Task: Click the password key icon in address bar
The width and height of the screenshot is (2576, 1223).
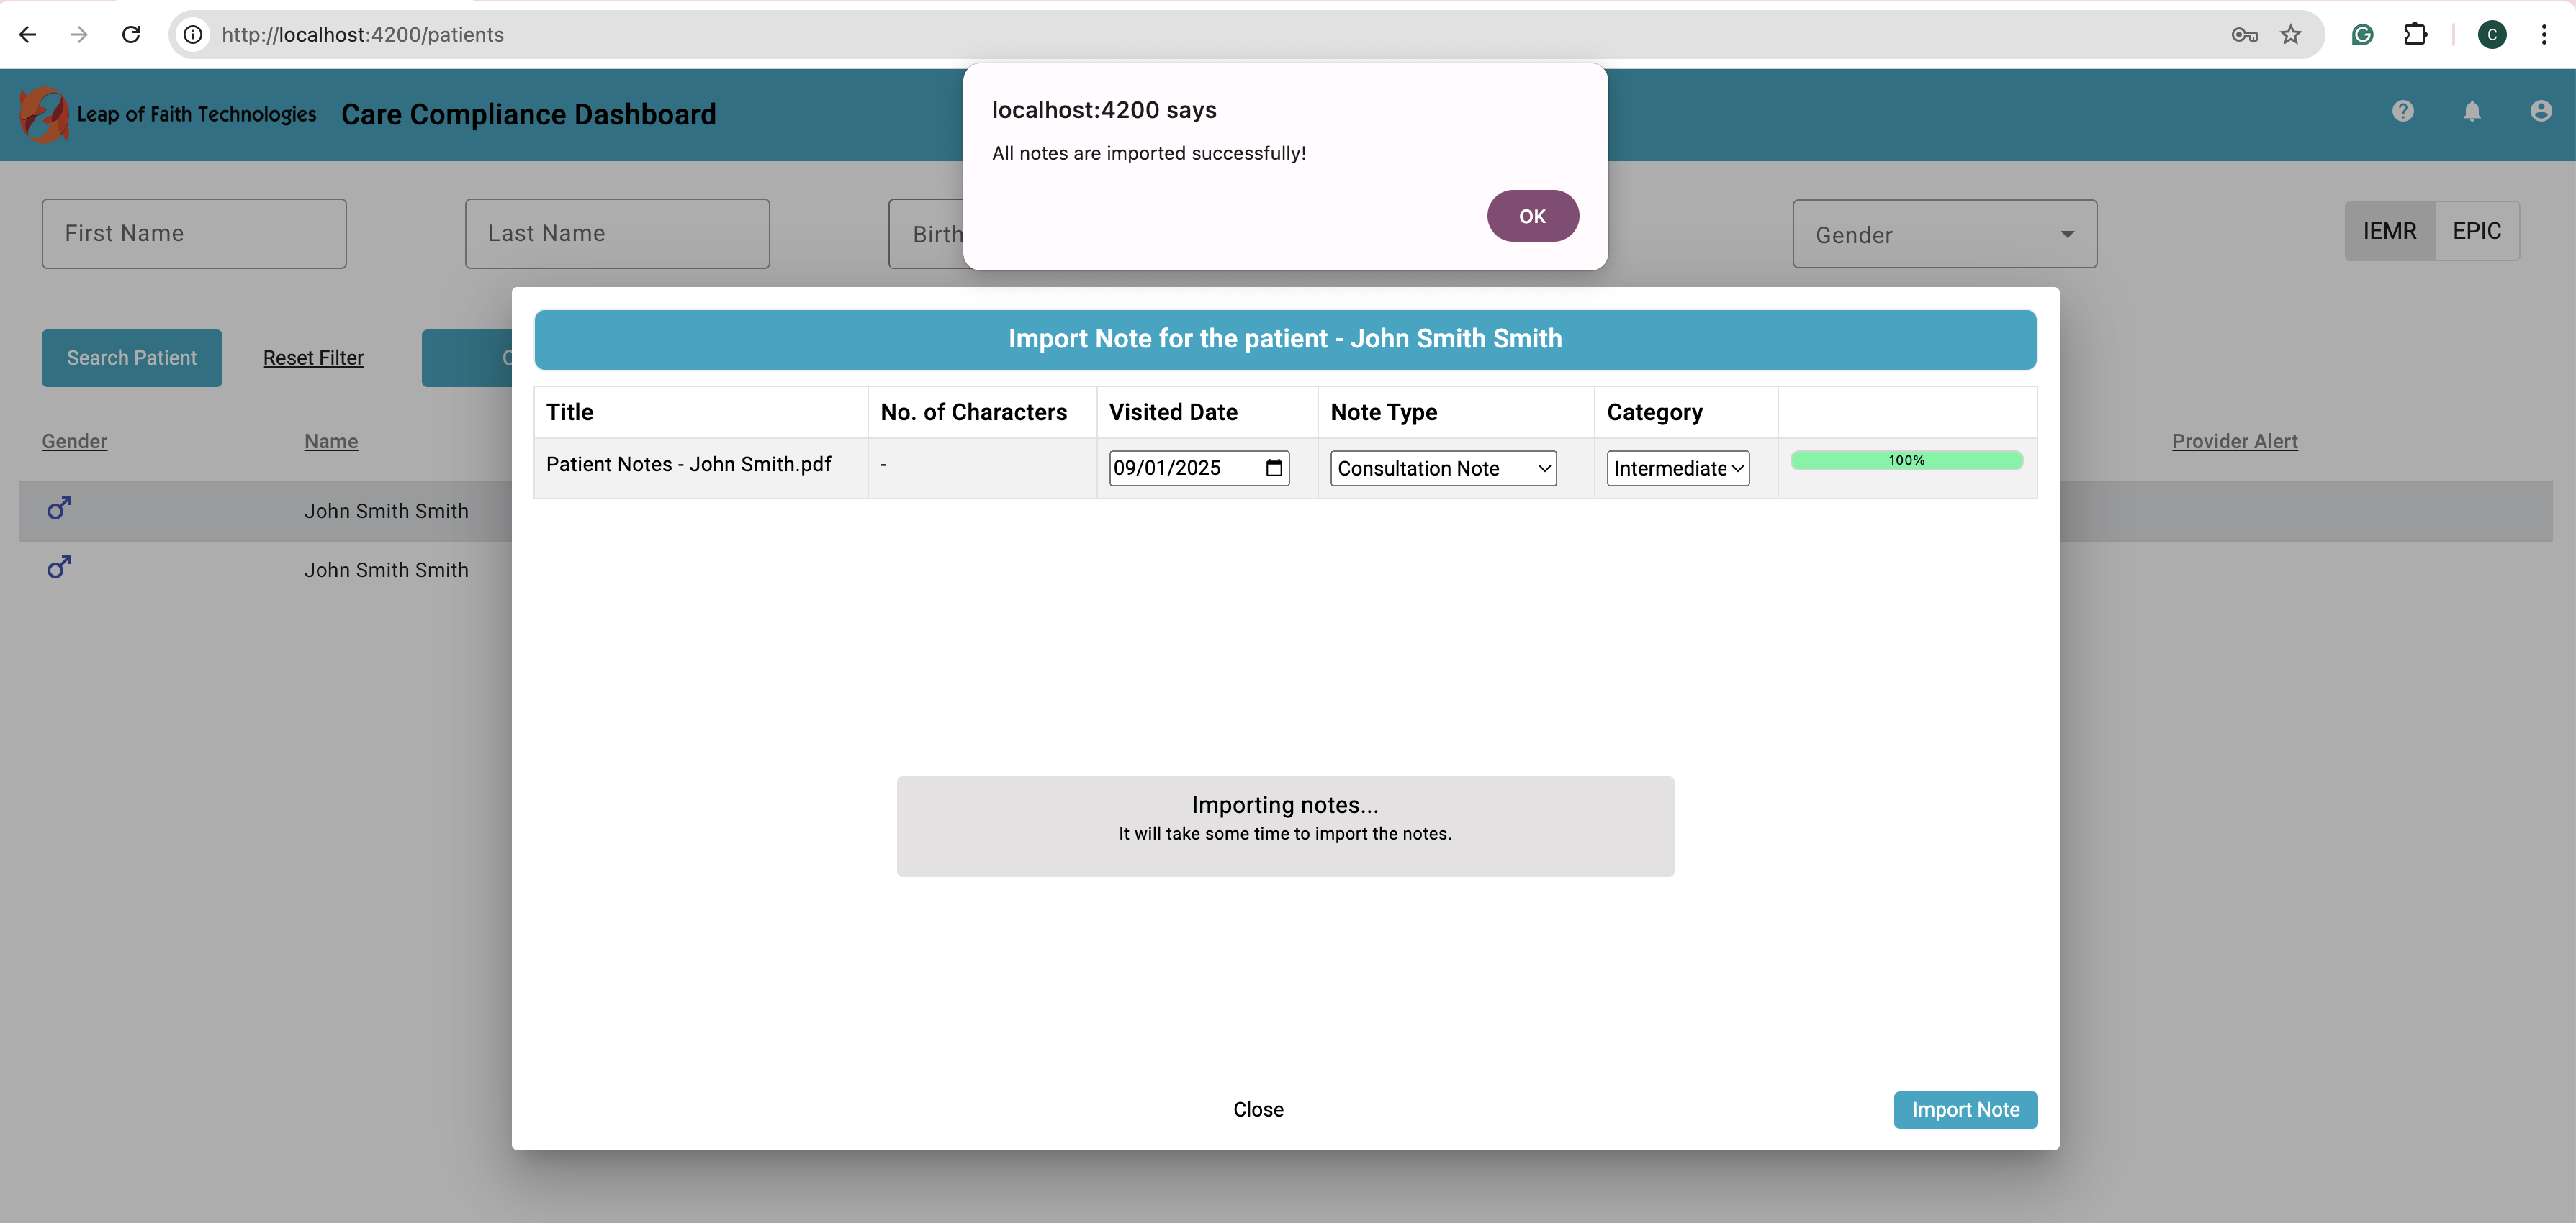Action: click(2244, 35)
